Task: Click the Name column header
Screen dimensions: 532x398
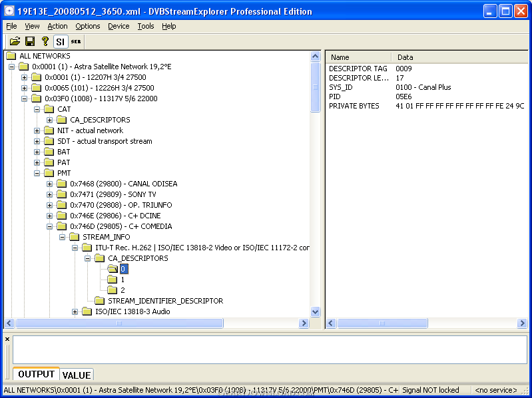Action: click(358, 57)
